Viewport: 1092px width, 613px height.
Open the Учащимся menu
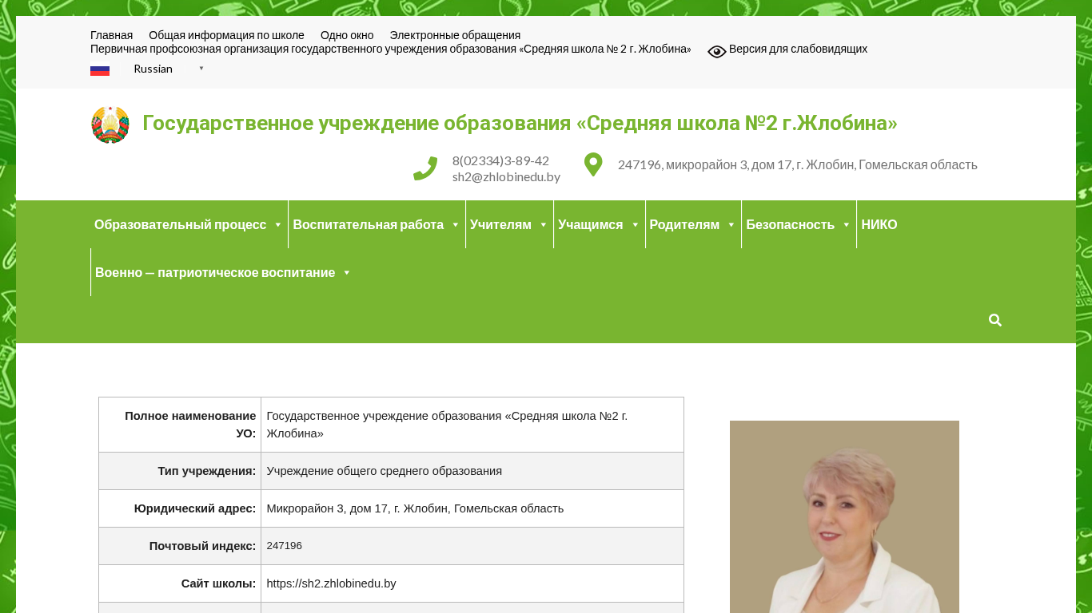coord(598,224)
